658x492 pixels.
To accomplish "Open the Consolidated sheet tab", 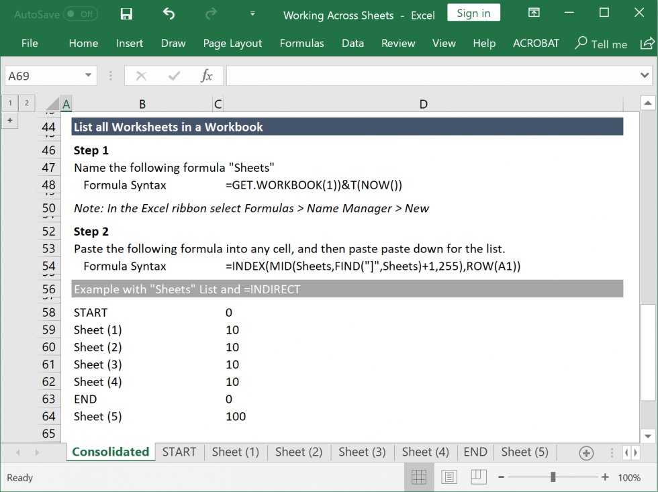I will (x=110, y=452).
